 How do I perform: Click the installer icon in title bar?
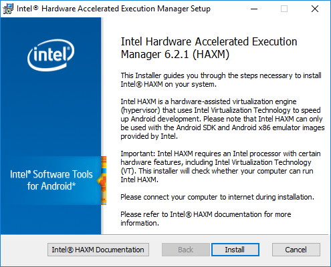(8, 9)
